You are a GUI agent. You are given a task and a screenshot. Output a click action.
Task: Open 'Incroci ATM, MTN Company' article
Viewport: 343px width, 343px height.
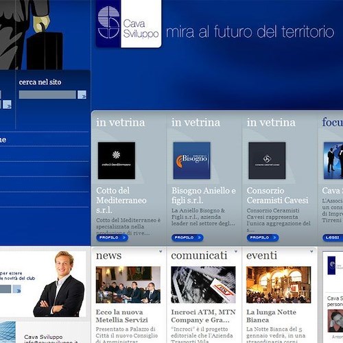tap(203, 316)
